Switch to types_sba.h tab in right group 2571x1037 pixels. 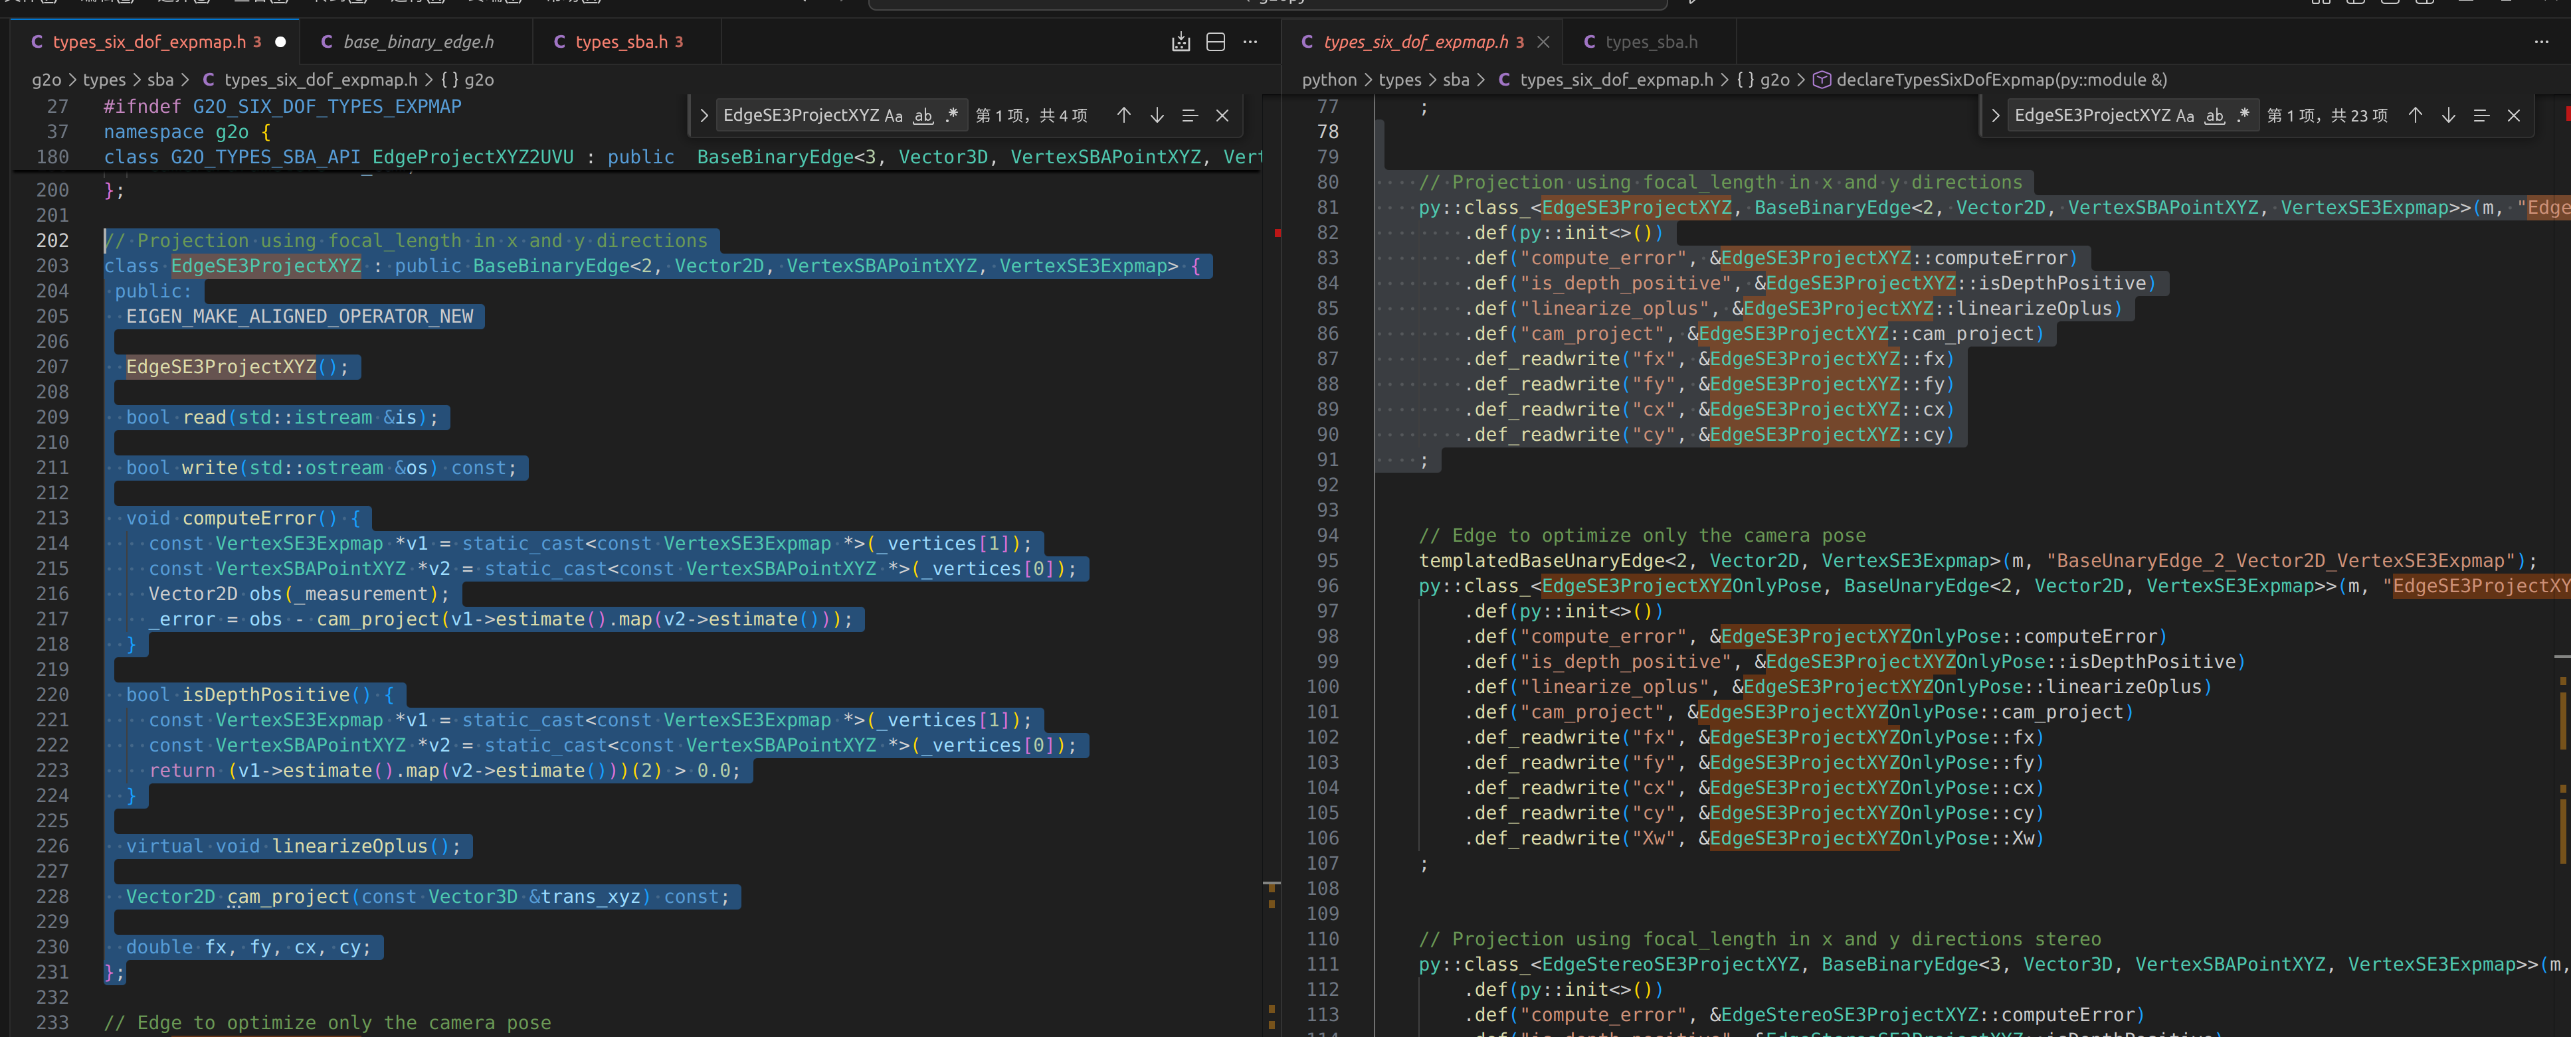click(1650, 42)
